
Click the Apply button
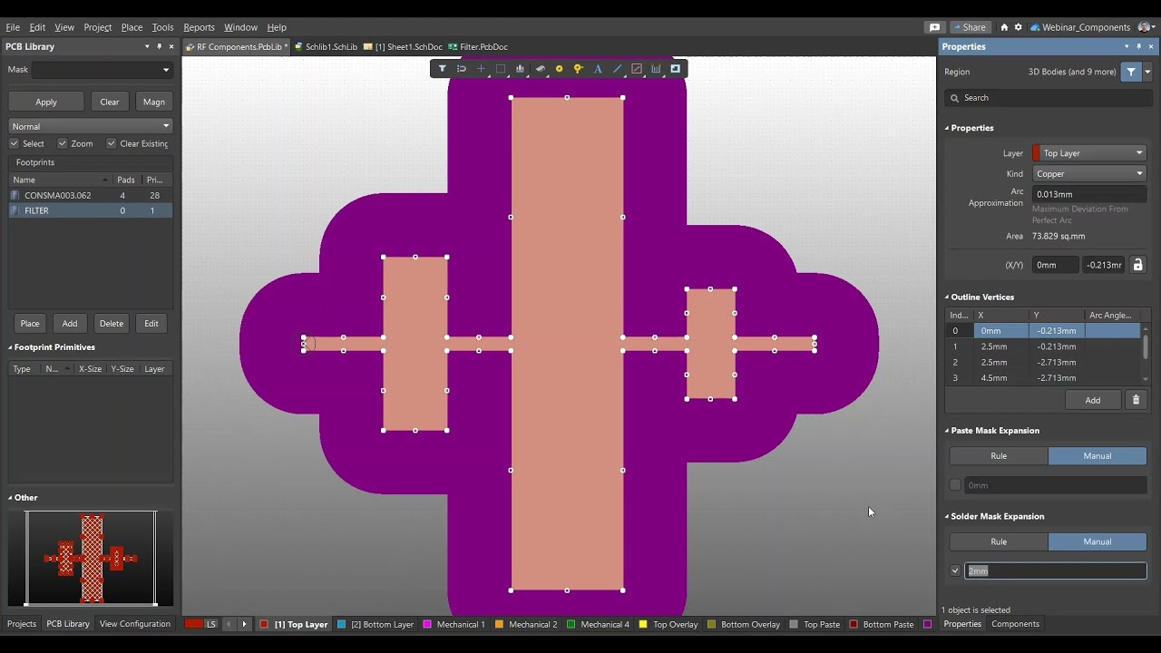click(x=46, y=102)
